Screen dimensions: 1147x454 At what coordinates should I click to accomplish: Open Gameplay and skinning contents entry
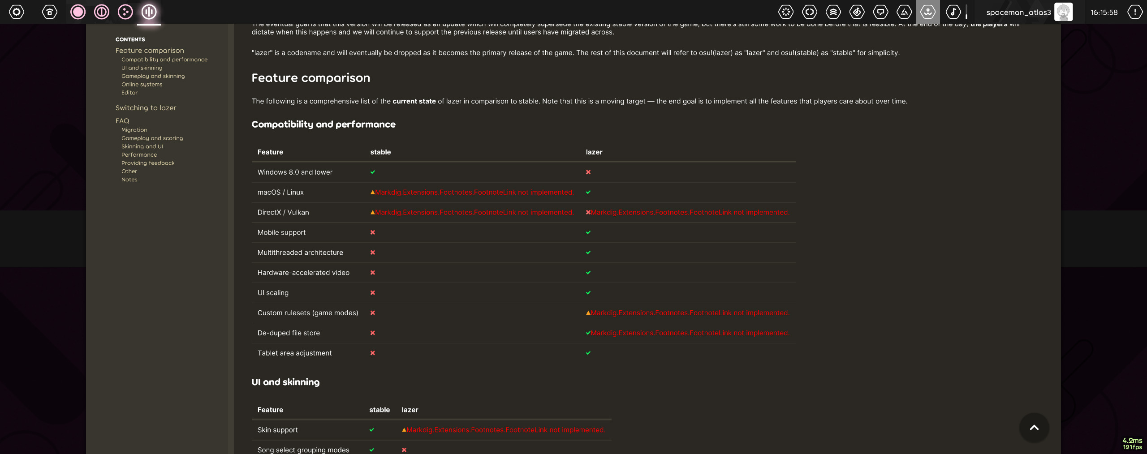[x=153, y=76]
